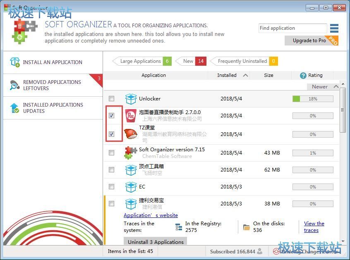
Task: Check the EC checkbox
Action: [111, 187]
